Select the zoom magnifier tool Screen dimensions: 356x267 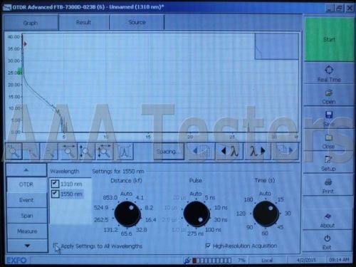14,151
